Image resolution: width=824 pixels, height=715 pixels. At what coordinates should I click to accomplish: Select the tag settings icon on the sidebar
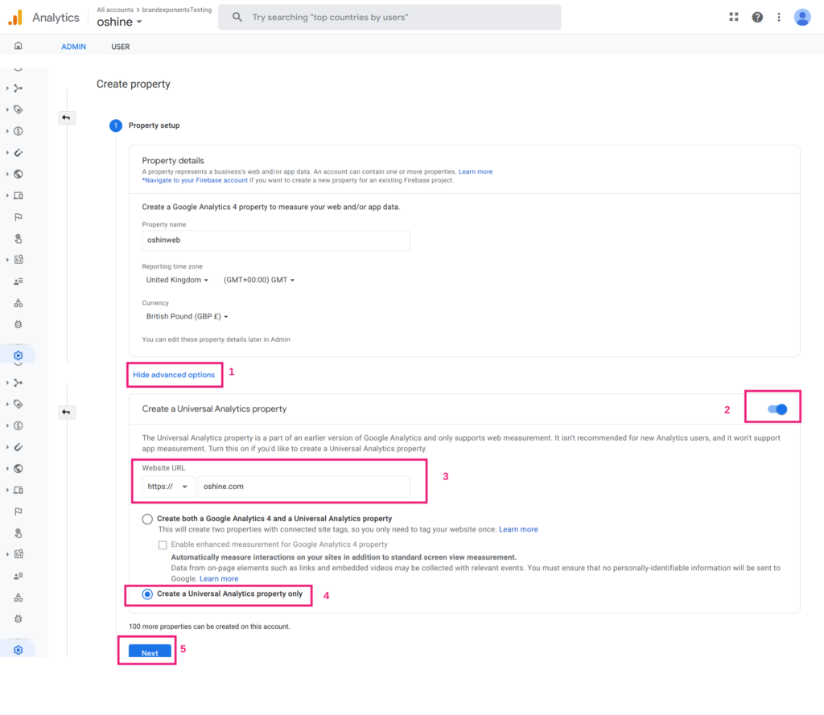coord(18,109)
